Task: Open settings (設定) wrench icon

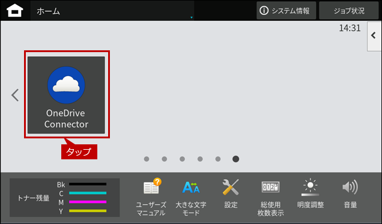Action: click(x=231, y=193)
